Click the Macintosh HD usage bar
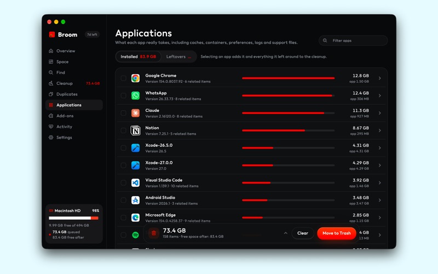The image size is (438, 274). click(x=74, y=218)
